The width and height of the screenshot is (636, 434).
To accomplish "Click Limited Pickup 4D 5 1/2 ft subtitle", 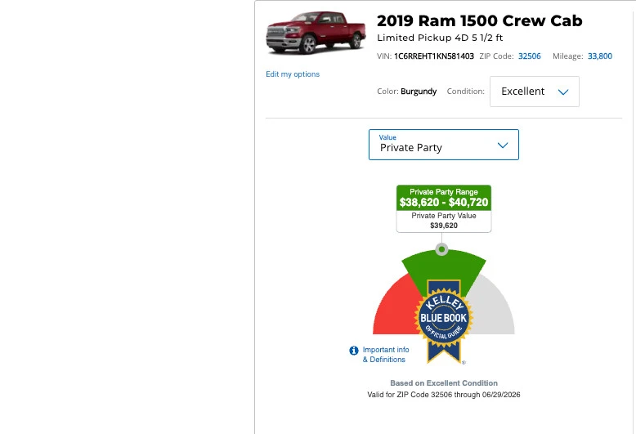I will [440, 38].
